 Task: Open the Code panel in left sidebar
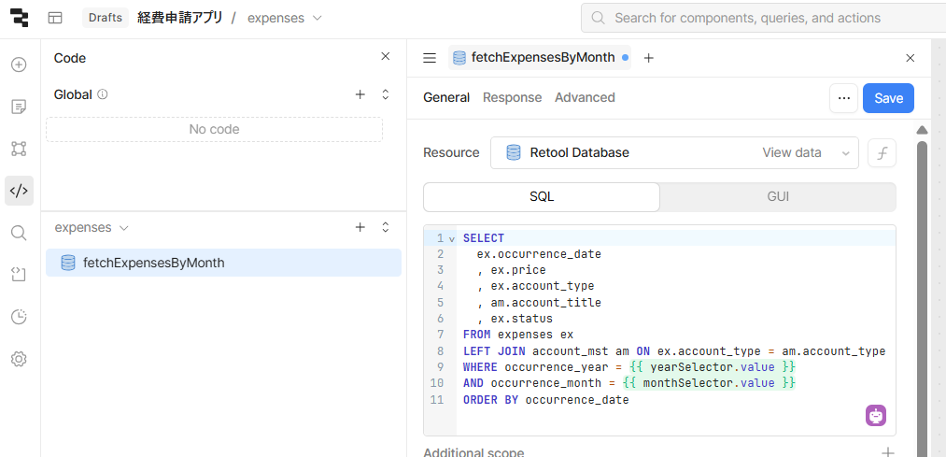click(19, 191)
